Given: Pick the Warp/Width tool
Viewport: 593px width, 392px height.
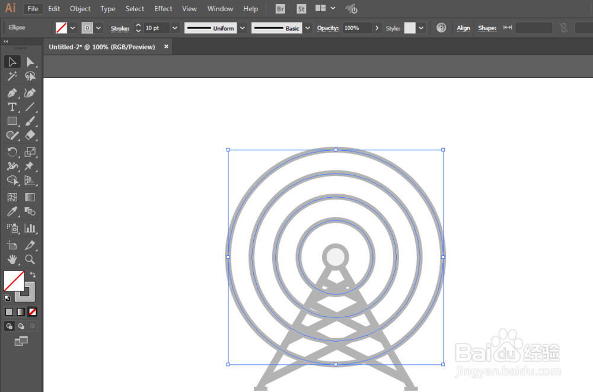Looking at the screenshot, I should (12, 166).
